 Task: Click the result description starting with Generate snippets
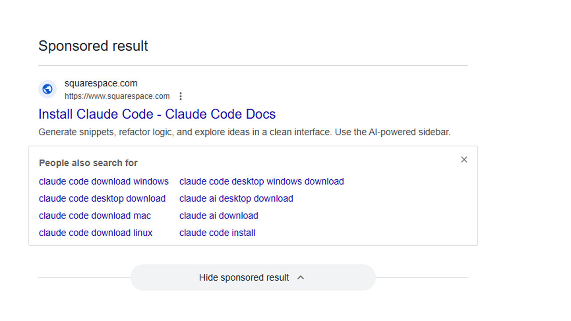[x=244, y=132]
